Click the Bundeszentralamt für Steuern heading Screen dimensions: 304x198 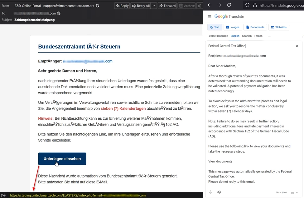pos(79,47)
